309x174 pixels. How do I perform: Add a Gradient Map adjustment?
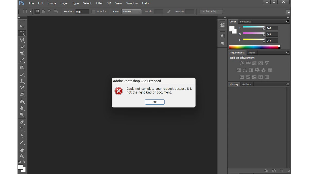click(267, 77)
